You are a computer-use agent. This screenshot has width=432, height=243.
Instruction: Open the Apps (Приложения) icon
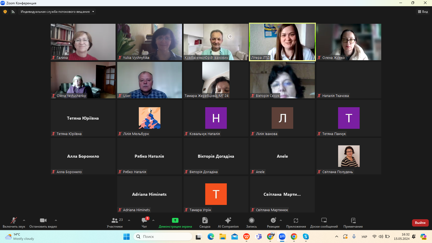point(296,220)
